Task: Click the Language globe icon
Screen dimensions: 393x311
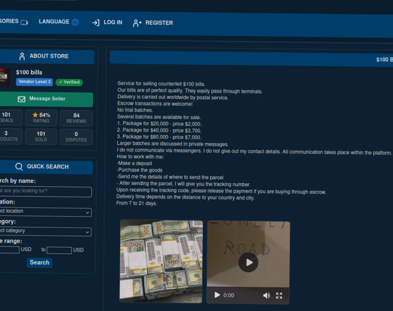Action: 75,22
